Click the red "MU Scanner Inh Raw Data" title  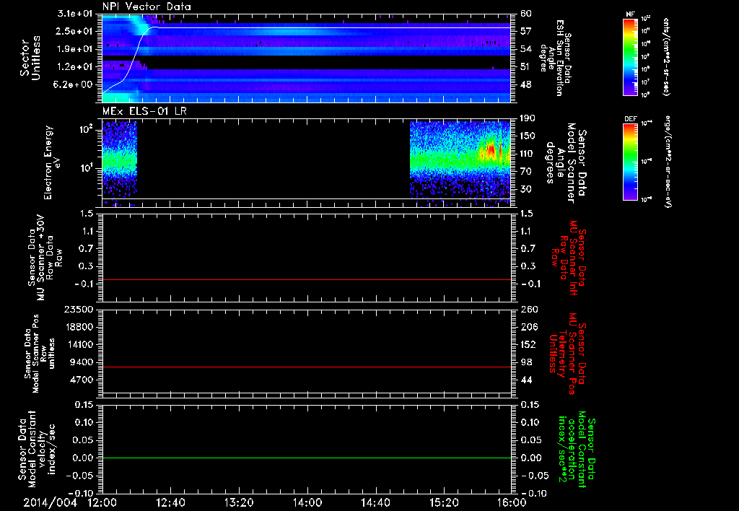pos(568,258)
